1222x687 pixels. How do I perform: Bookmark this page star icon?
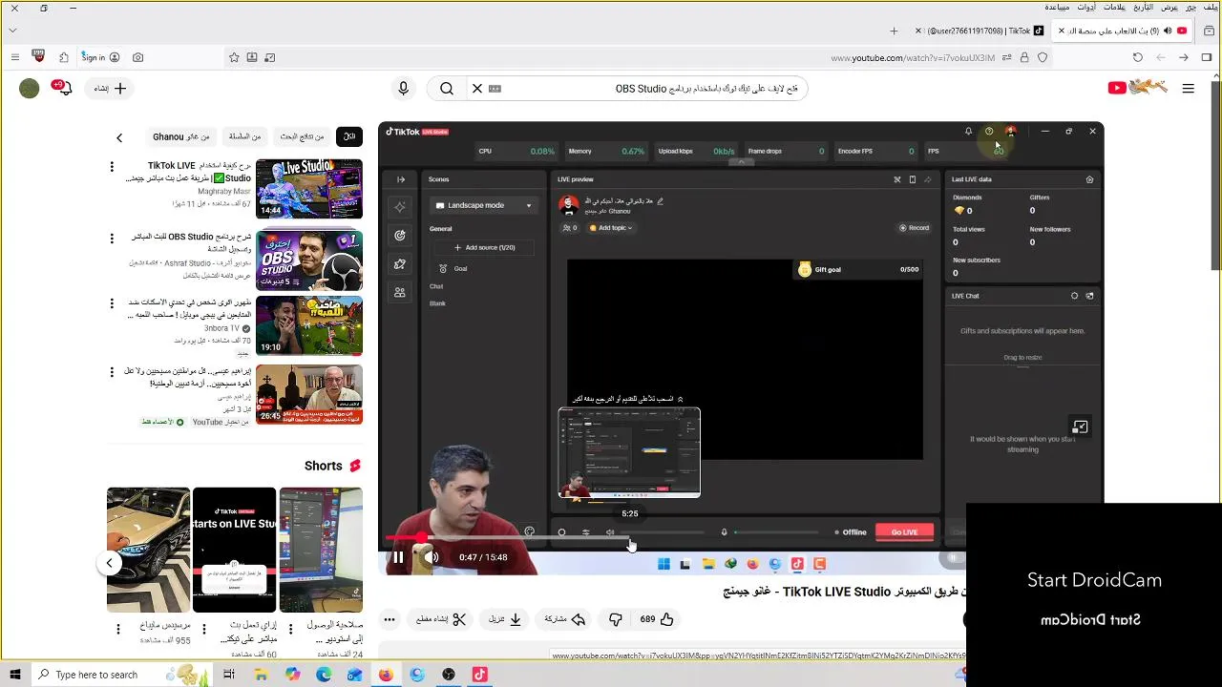[234, 57]
